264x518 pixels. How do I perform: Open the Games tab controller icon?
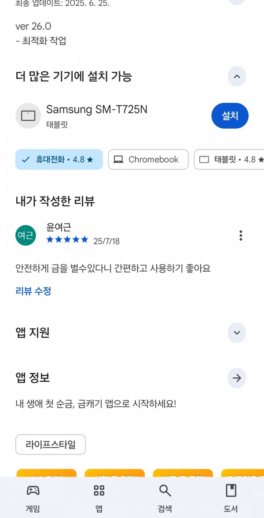pos(33,491)
